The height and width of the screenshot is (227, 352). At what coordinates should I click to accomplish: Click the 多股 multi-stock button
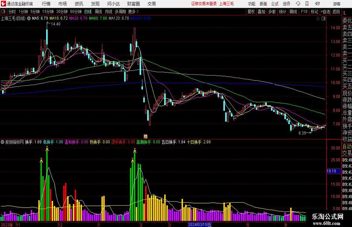tap(272, 12)
